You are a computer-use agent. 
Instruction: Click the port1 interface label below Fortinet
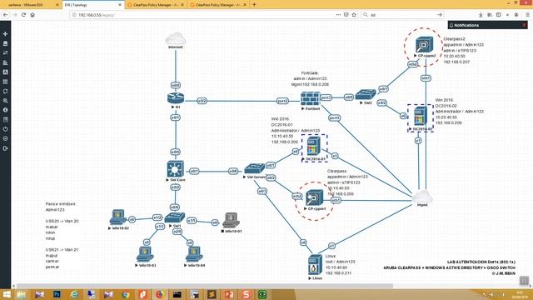point(335,118)
